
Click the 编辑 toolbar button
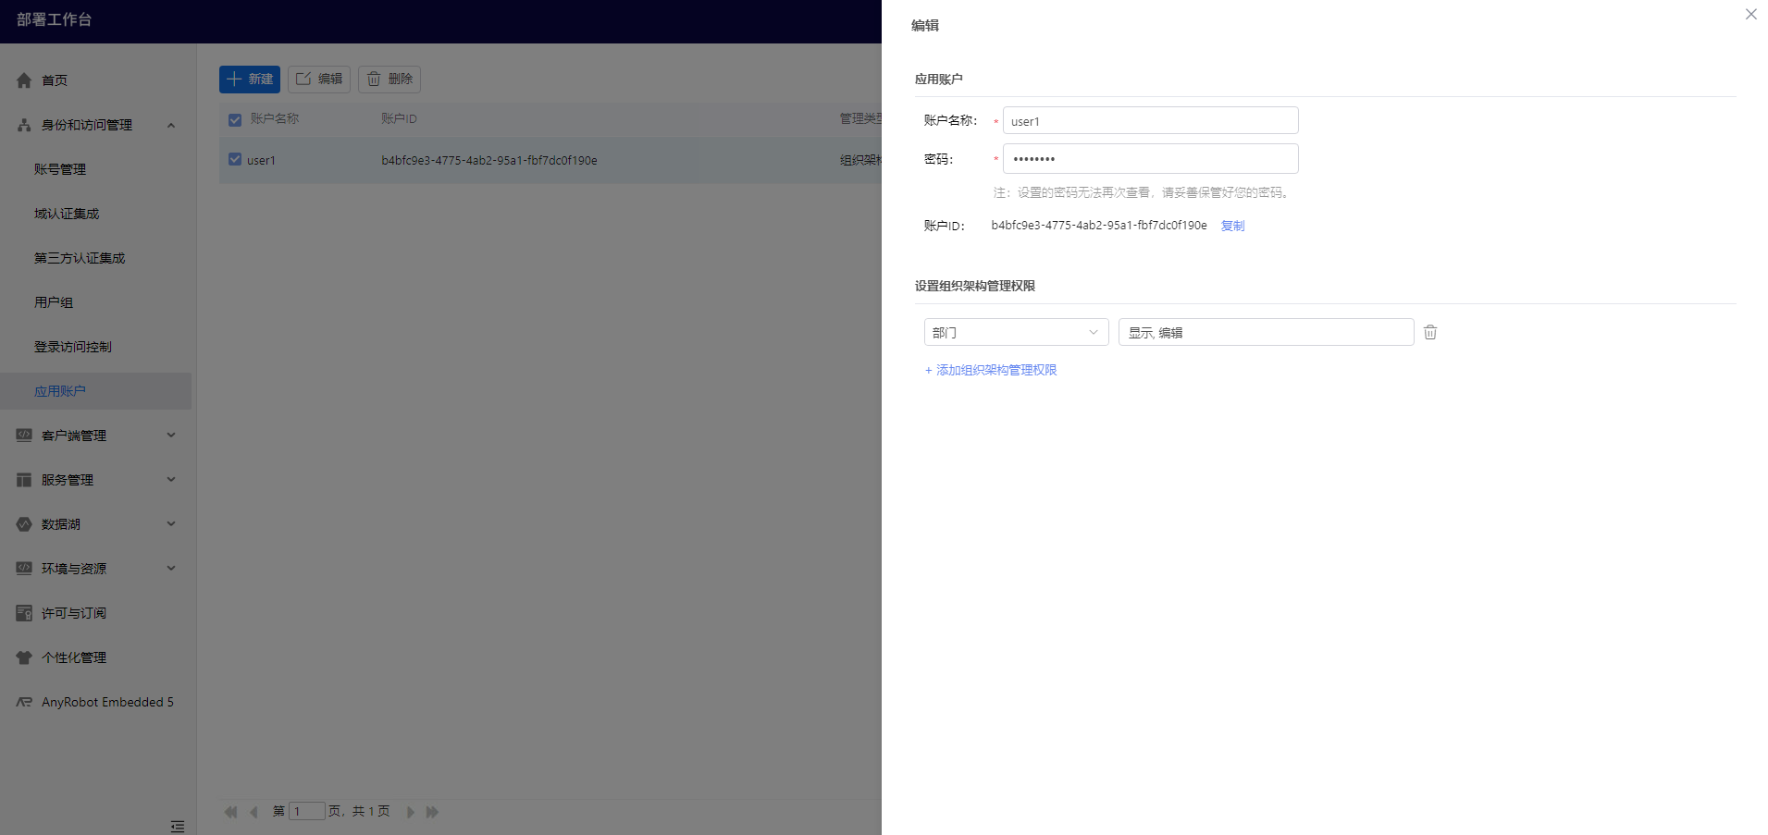[319, 80]
